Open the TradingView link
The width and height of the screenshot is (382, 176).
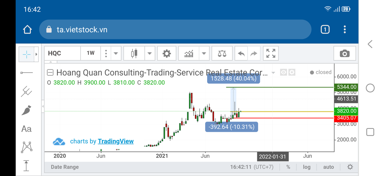[116, 141]
